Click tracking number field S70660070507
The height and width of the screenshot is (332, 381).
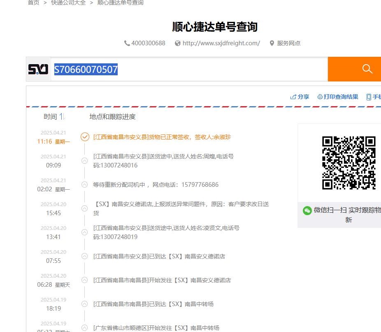pos(189,69)
